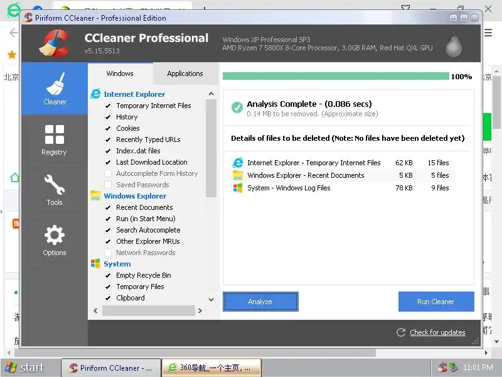The image size is (502, 377).
Task: Switch to the Windows tab
Action: click(120, 74)
